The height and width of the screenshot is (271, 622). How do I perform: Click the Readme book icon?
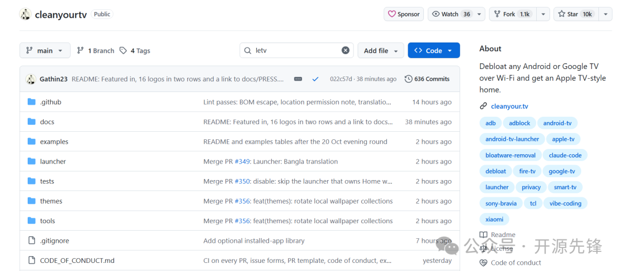483,235
